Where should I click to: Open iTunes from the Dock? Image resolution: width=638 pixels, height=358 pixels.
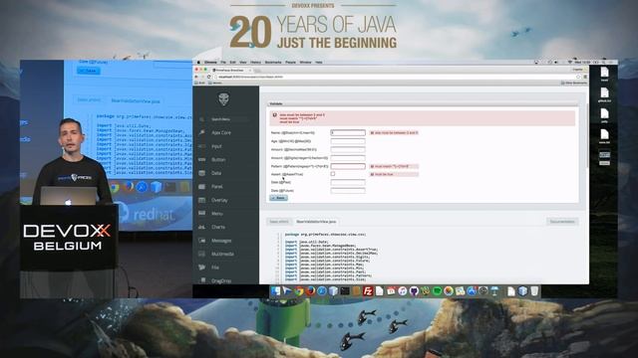click(403, 291)
